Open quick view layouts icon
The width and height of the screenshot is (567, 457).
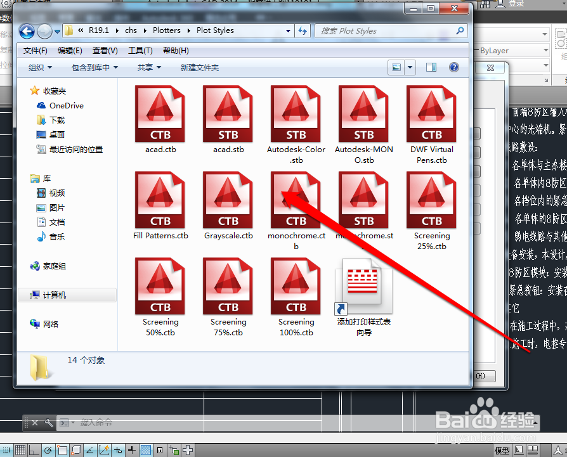pyautogui.click(x=519, y=450)
